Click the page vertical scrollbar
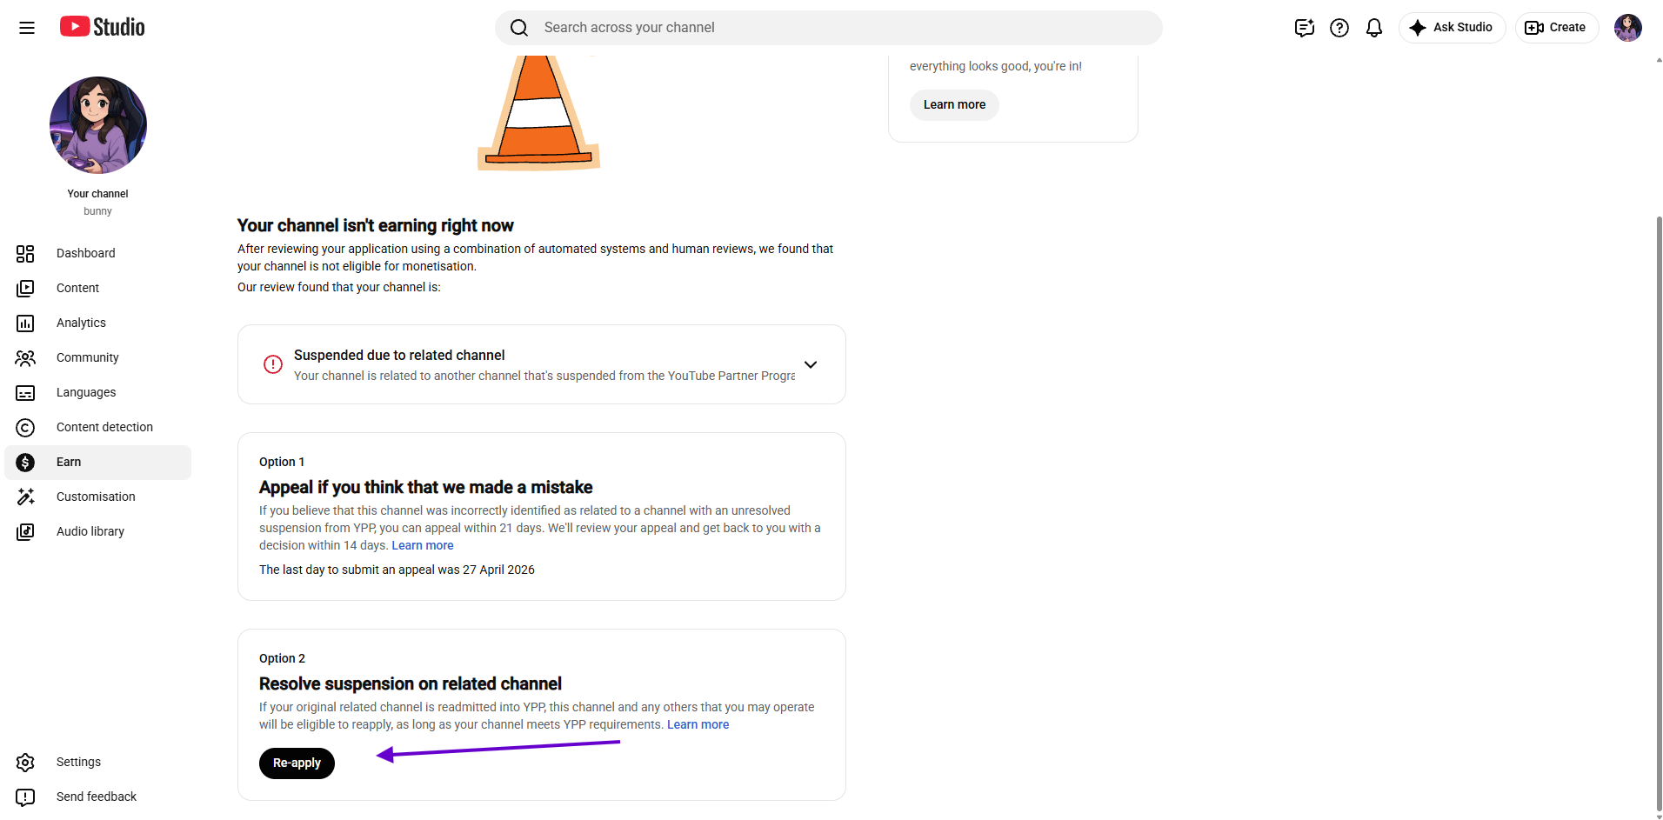This screenshot has width=1663, height=820. click(1659, 513)
